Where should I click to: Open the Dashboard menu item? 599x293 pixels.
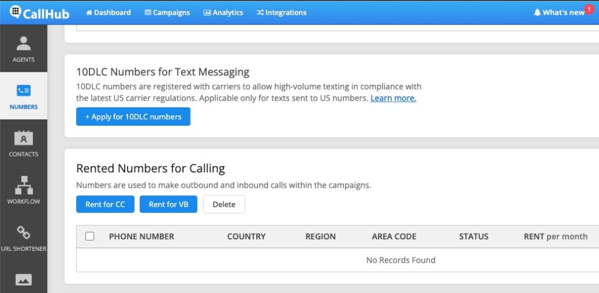tap(108, 13)
